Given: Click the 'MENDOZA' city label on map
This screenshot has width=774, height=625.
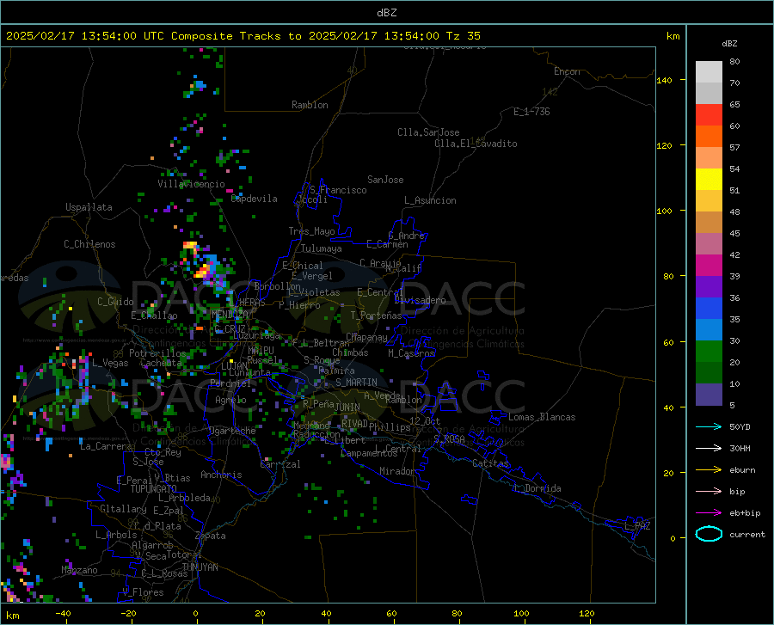Looking at the screenshot, I should click(x=230, y=314).
